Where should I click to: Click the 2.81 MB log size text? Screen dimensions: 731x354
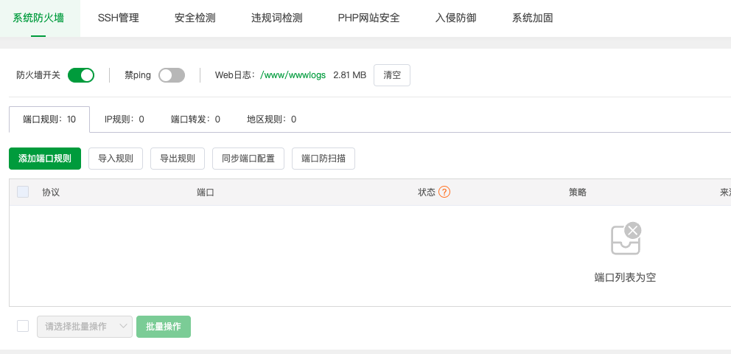click(349, 75)
